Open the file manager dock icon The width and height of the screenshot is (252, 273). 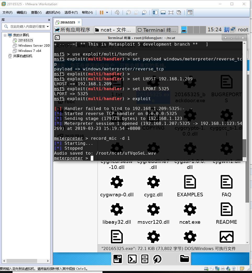(x=145, y=259)
